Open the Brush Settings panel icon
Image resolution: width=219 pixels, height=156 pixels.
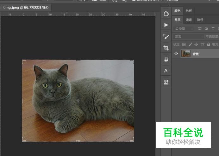click(166, 37)
